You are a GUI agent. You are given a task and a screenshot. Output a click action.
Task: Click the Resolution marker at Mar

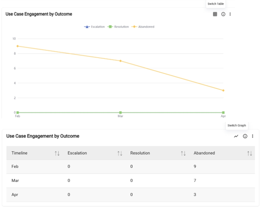[120, 112]
